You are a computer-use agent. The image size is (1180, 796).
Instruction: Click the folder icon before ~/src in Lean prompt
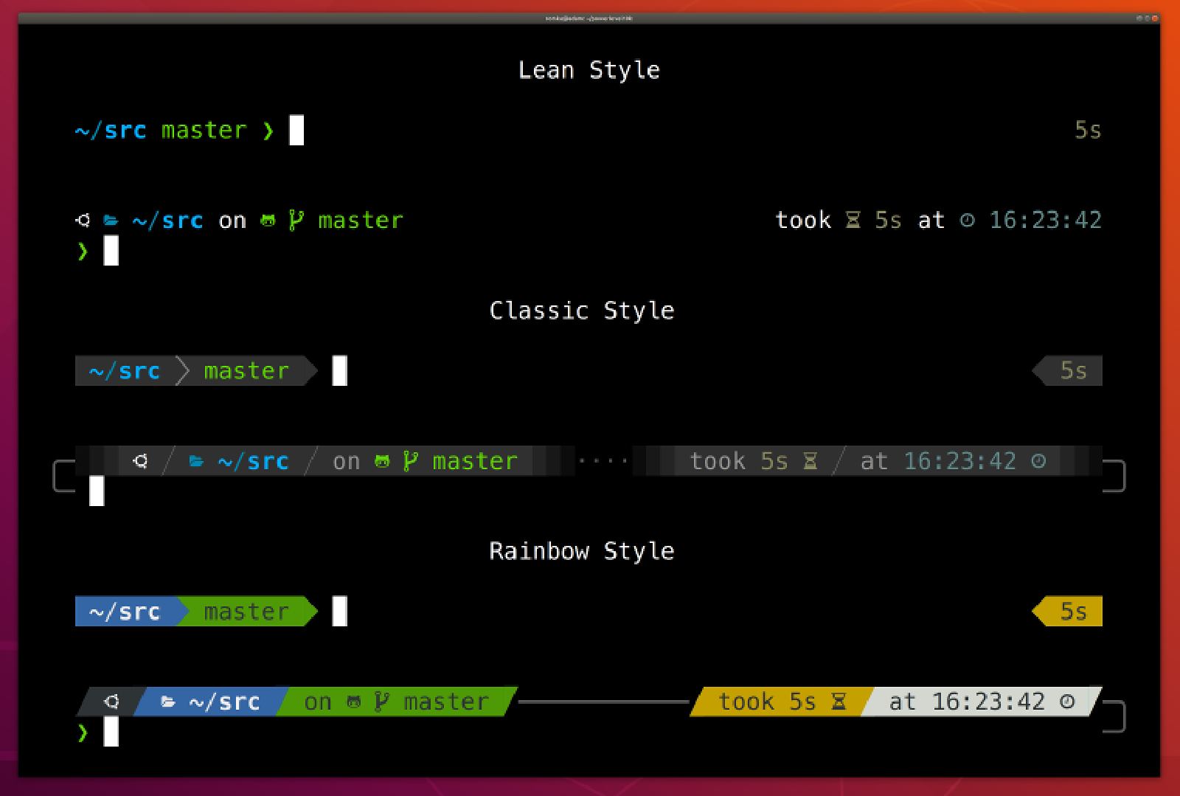[x=111, y=220]
